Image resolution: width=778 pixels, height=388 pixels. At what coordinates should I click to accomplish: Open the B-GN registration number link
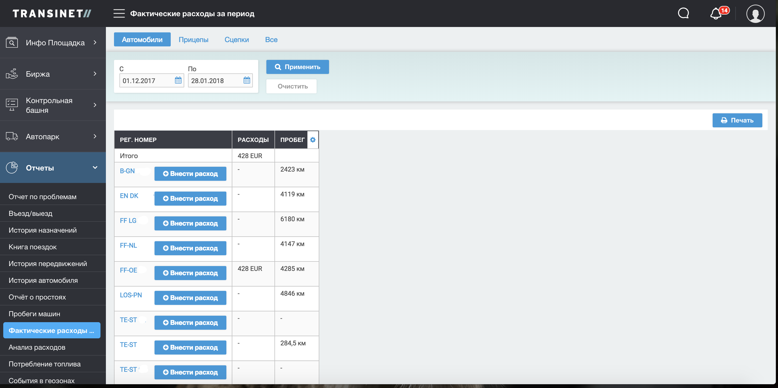pyautogui.click(x=127, y=171)
